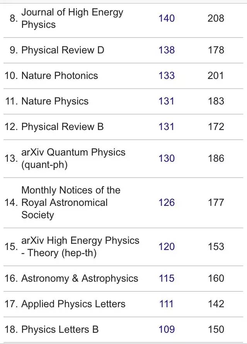Select the h5-median value 186
Viewport: 247px width, 344px height.
[x=216, y=158]
